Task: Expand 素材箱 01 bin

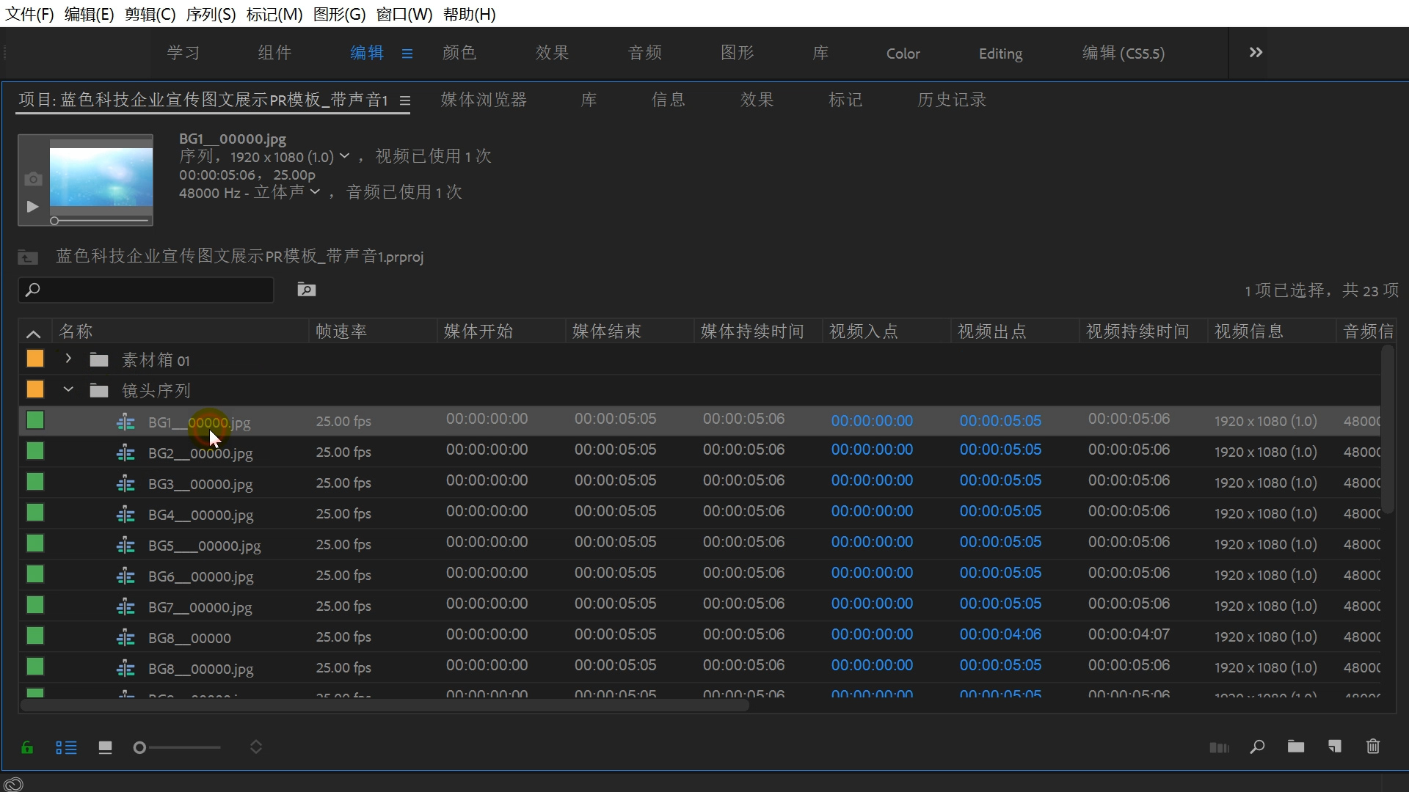Action: [68, 359]
